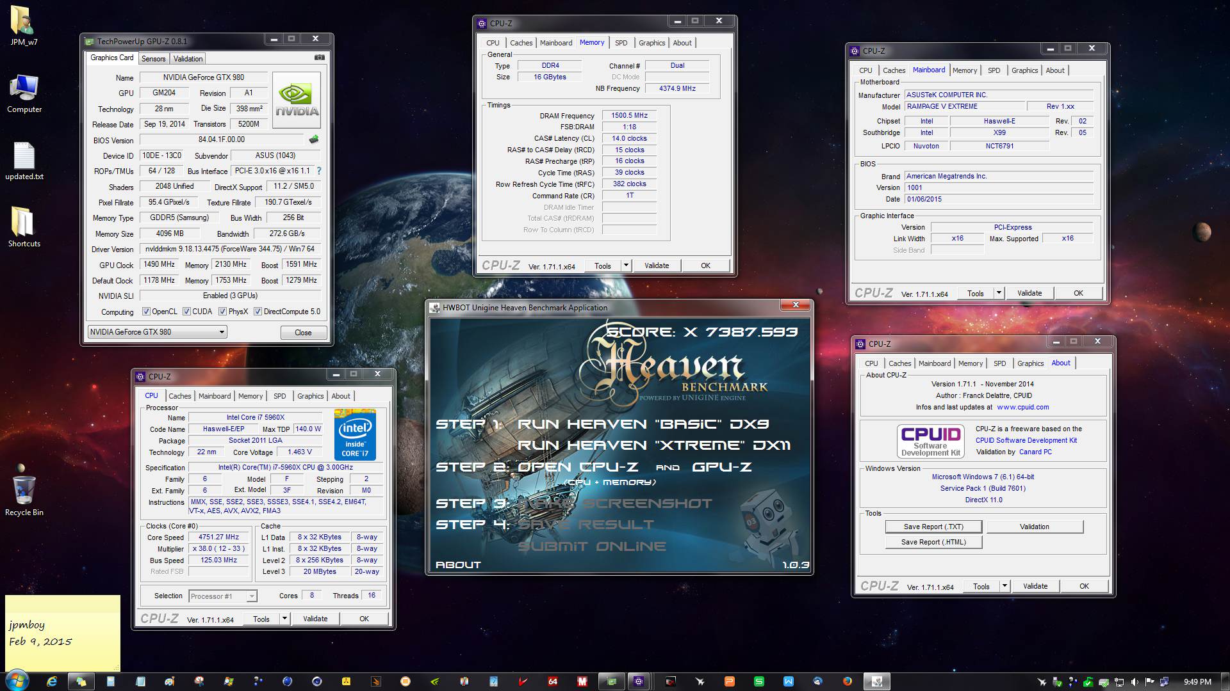
Task: Click the GPU-Z Close button
Action: 303,333
